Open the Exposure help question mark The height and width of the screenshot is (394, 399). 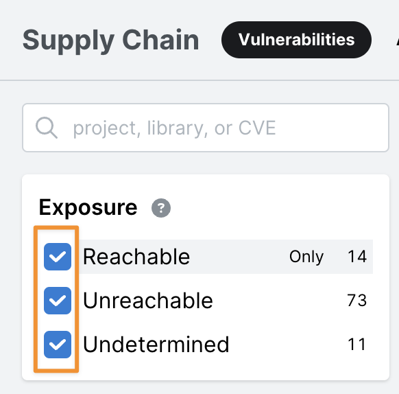tap(161, 208)
